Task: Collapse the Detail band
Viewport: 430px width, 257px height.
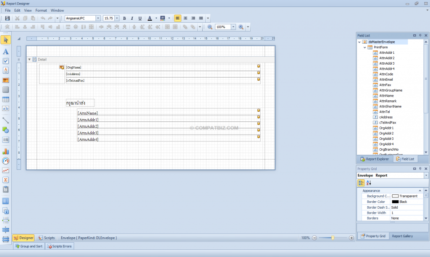Action: [x=29, y=60]
